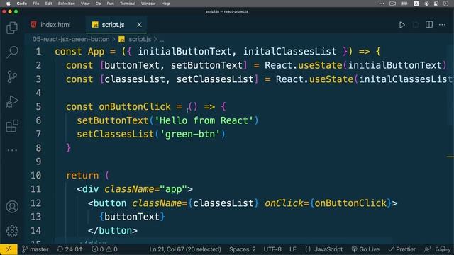This screenshot has height=255, width=454.
Task: Click the App component name on line 1
Action: point(96,52)
